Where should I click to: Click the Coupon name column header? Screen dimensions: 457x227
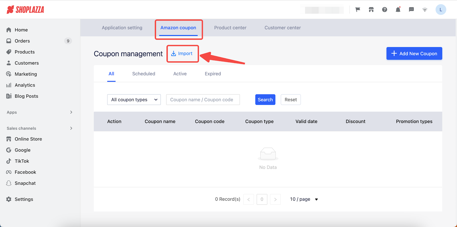[x=160, y=121]
